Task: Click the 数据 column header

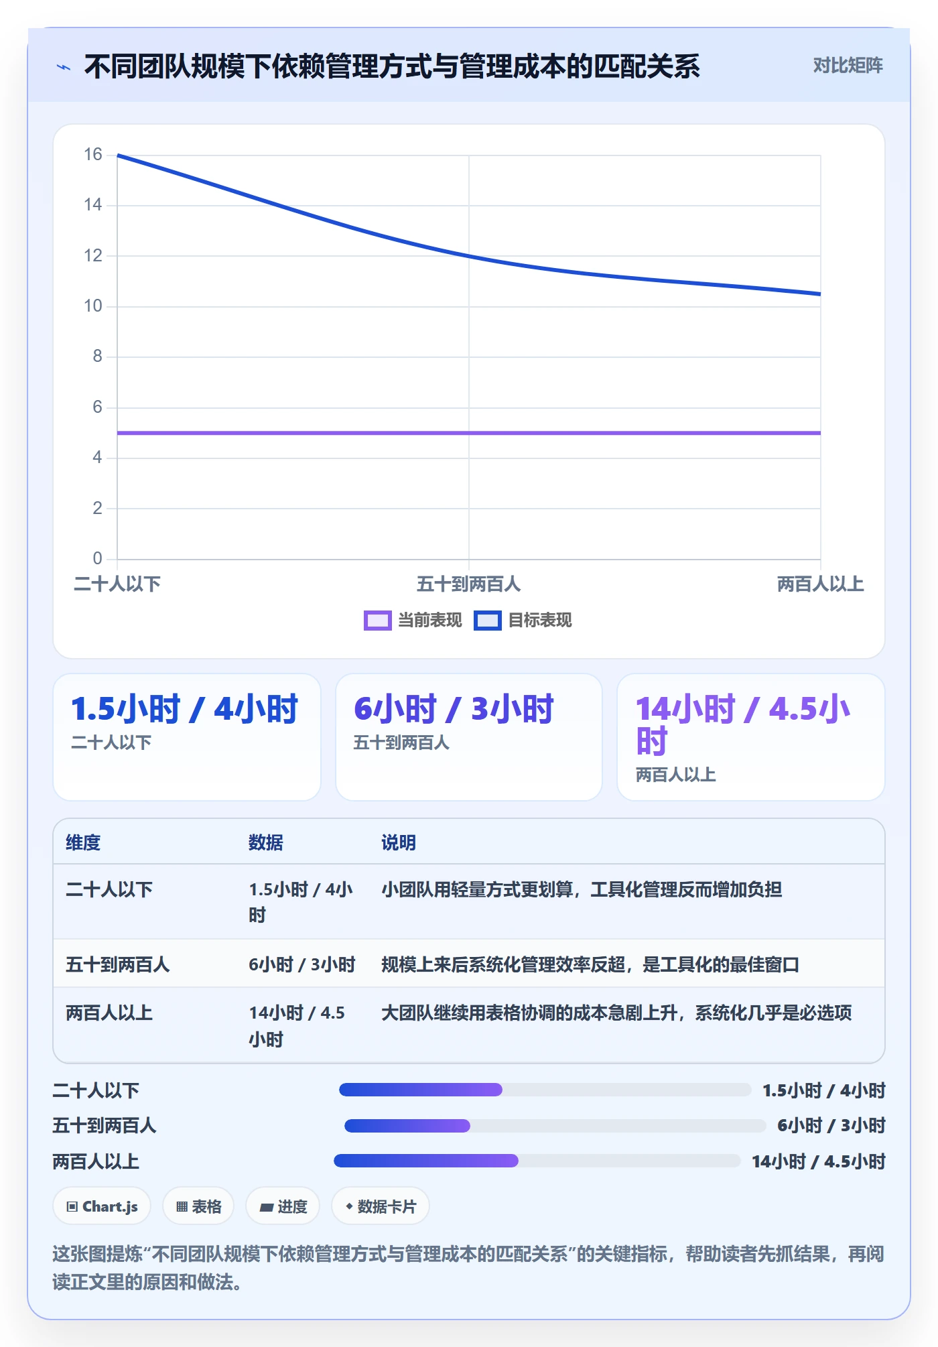Action: click(265, 842)
